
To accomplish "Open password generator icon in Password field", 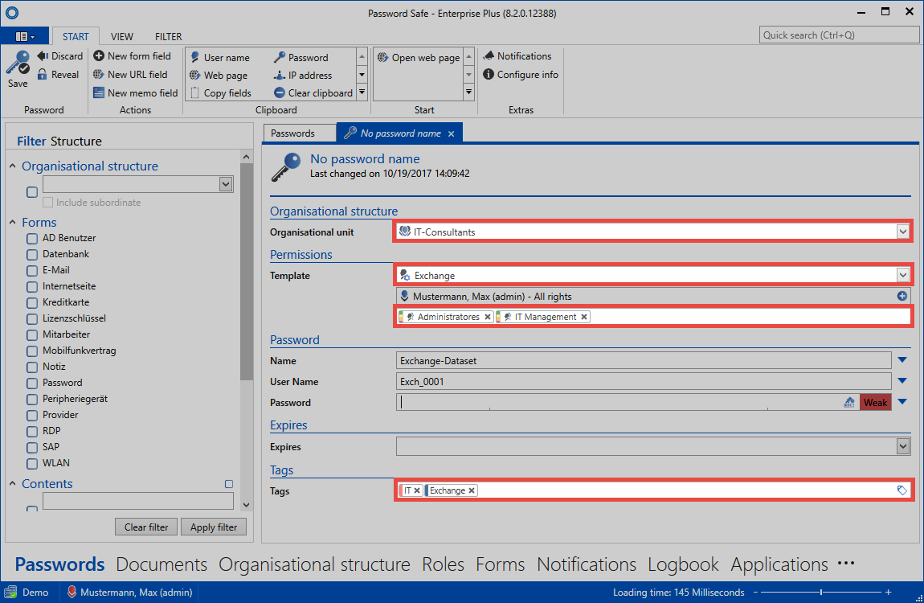I will click(x=849, y=402).
